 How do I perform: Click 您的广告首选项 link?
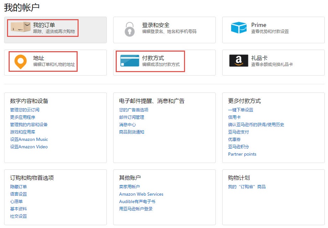[134, 110]
